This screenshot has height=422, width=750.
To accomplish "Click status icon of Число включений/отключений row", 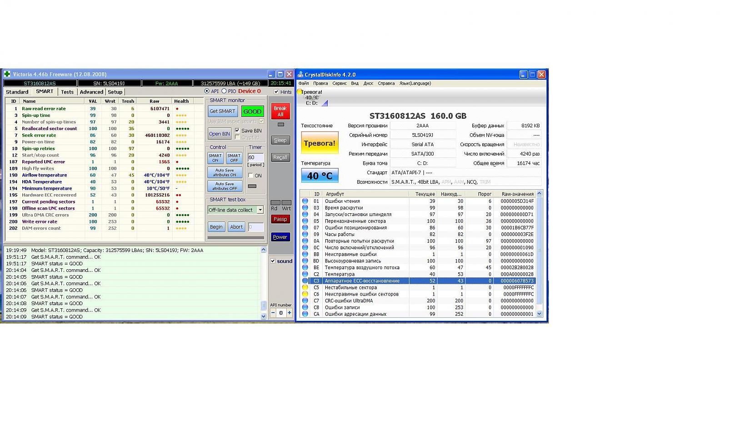I will click(305, 248).
